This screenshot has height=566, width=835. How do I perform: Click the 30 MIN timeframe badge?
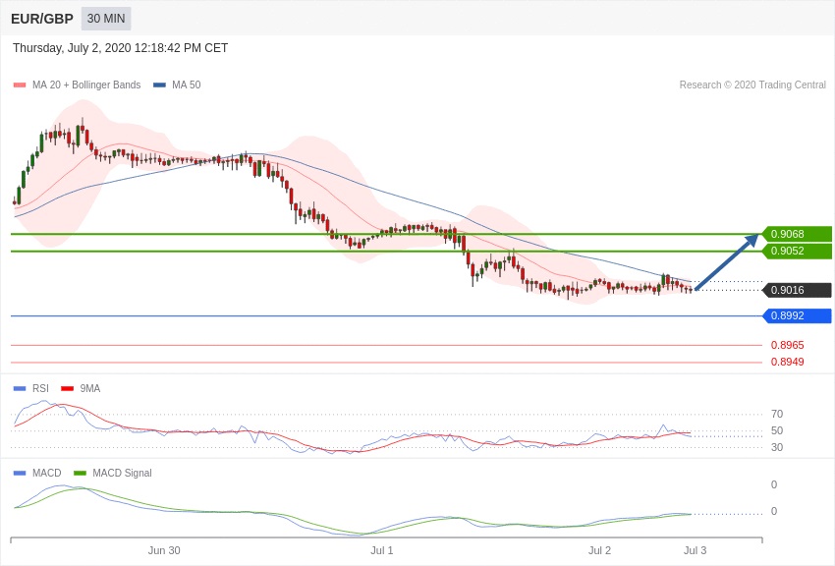click(106, 19)
